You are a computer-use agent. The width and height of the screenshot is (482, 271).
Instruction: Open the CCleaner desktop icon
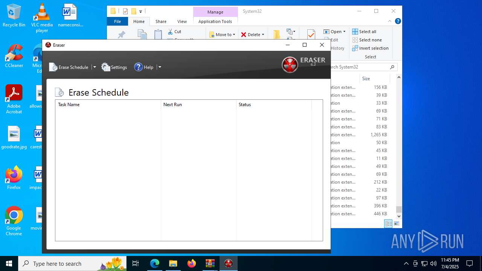click(14, 56)
